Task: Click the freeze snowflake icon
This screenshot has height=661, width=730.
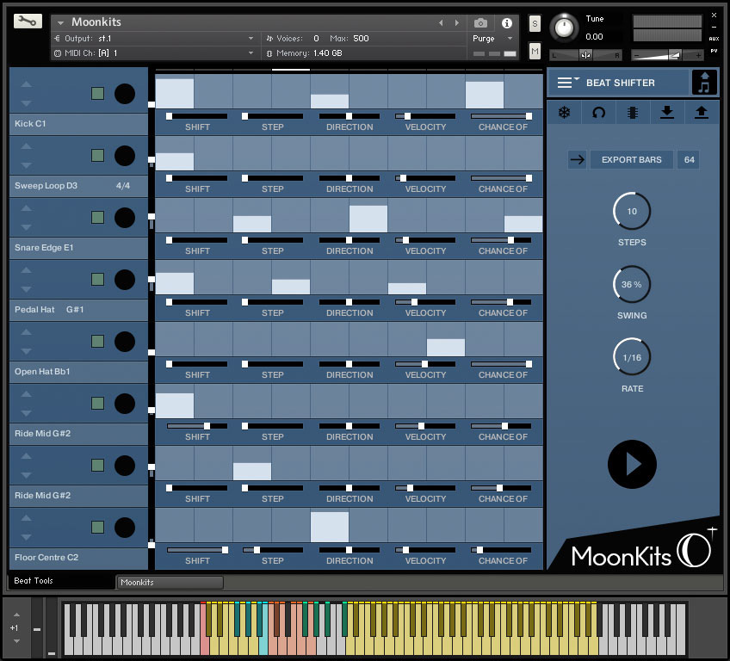Action: point(564,112)
